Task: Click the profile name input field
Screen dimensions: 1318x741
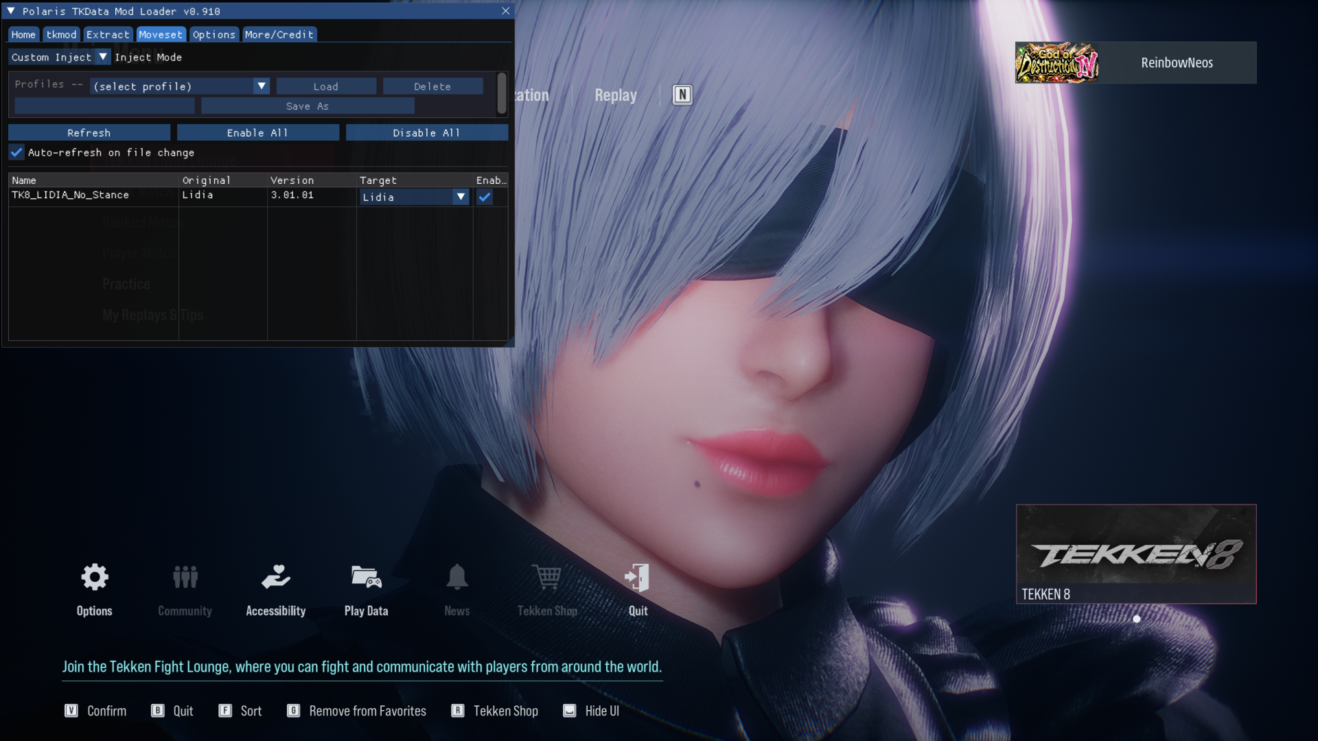Action: pos(104,106)
